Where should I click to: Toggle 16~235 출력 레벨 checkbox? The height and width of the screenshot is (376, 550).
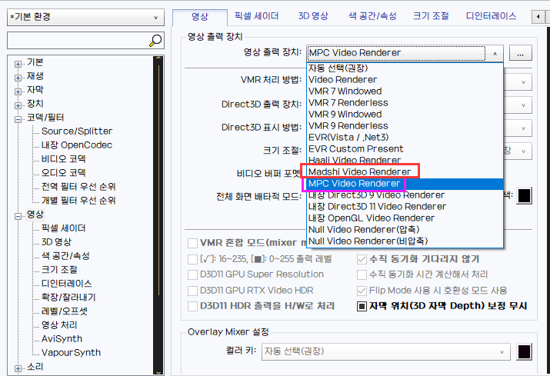[192, 260]
